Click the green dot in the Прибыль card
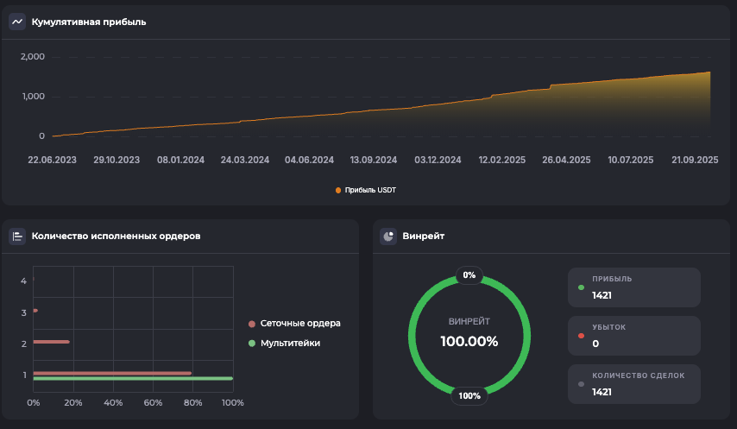 pyautogui.click(x=581, y=287)
